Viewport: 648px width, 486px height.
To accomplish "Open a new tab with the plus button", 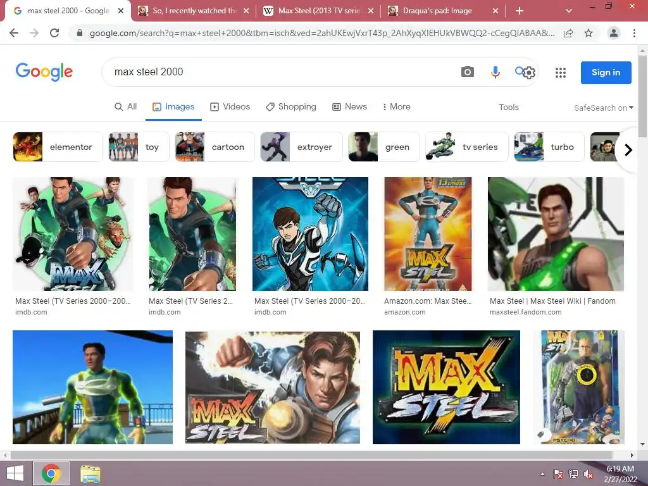I will pos(520,11).
